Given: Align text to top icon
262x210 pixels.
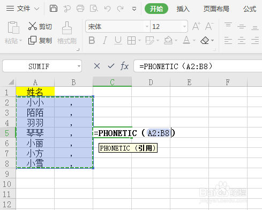Looking at the screenshot, I should pos(228,25).
